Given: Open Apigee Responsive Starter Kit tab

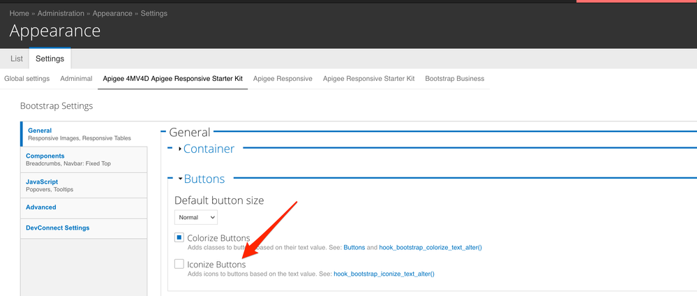Looking at the screenshot, I should [369, 79].
